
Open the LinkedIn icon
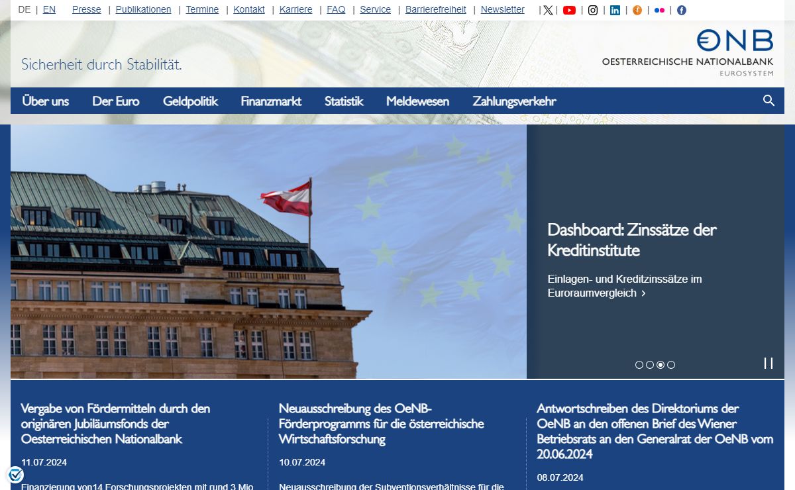(x=615, y=10)
